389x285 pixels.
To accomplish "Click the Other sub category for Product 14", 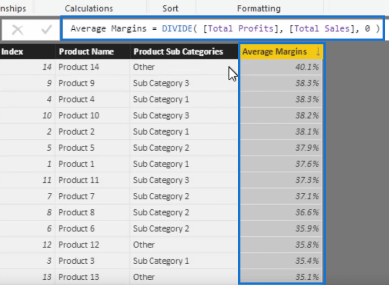I will [x=144, y=67].
